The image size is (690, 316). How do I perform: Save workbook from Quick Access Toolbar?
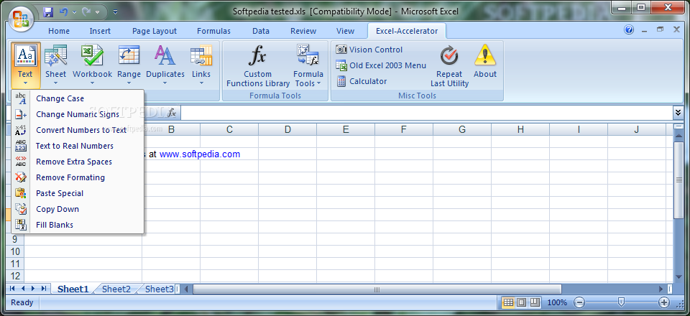48,12
